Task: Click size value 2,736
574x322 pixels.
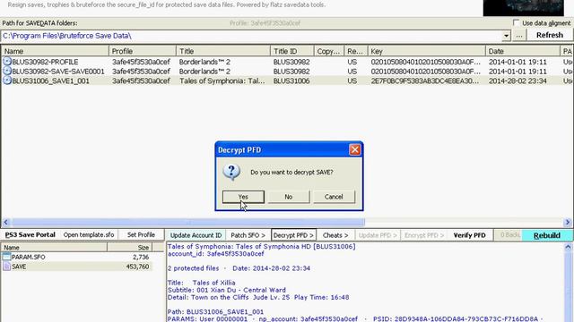Action: click(141, 257)
